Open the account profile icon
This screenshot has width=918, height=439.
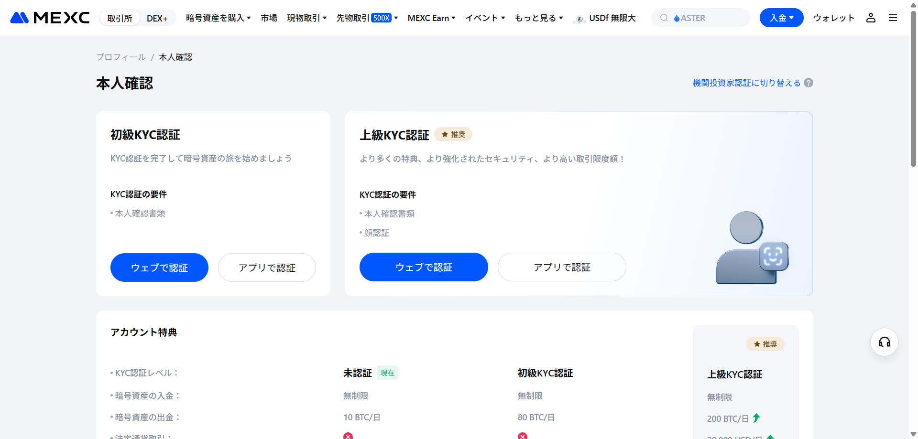pos(871,18)
